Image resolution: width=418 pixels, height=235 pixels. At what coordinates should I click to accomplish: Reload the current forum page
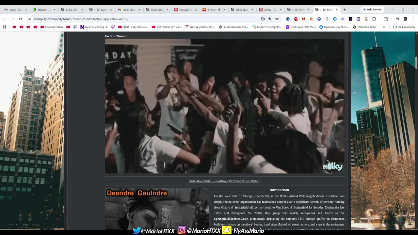(x=20, y=19)
